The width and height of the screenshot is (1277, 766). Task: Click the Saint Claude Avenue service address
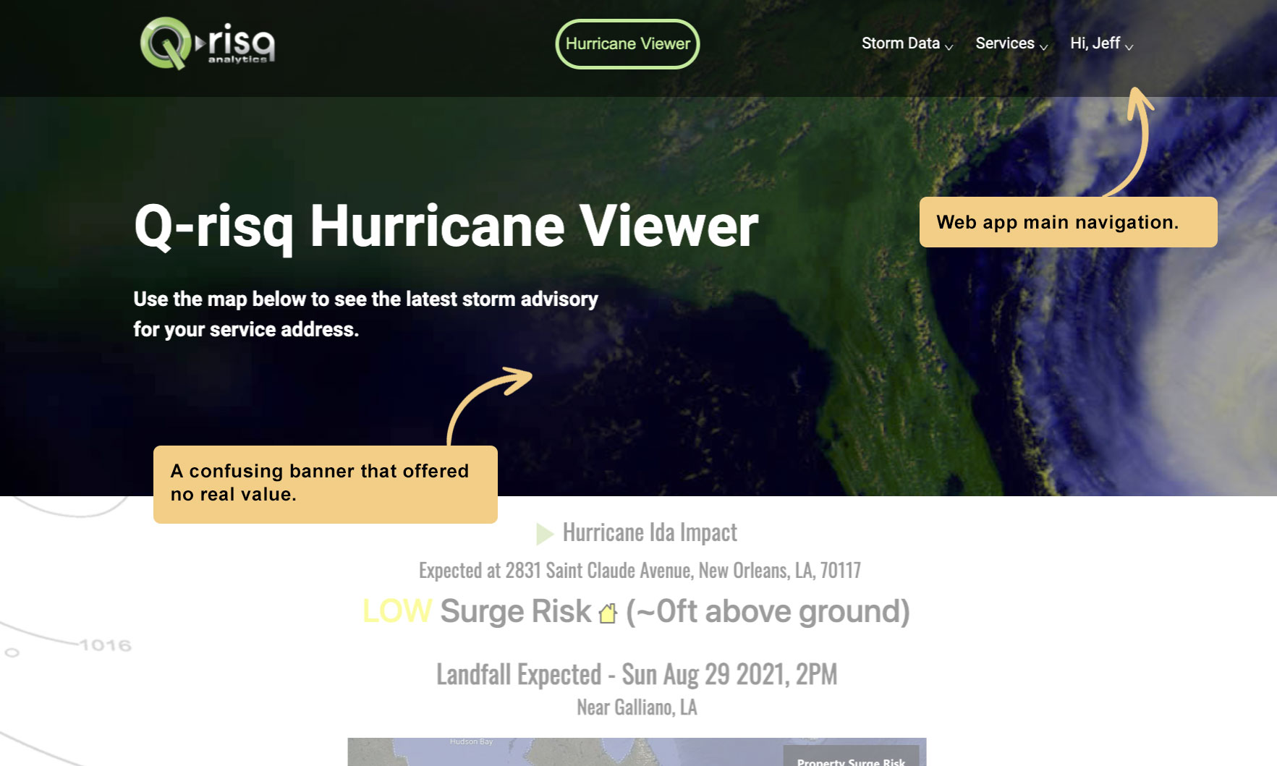click(x=640, y=571)
